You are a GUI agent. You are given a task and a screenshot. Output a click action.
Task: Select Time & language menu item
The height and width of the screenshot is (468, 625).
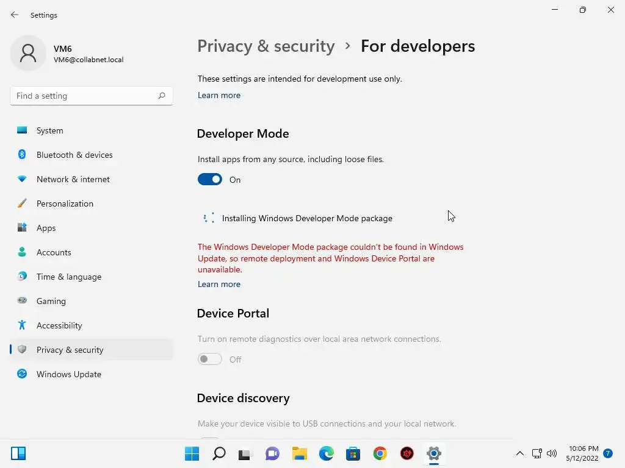(x=68, y=277)
